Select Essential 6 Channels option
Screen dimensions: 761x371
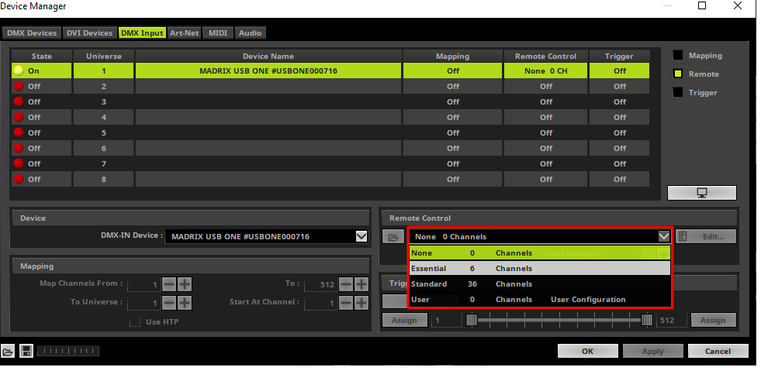click(x=540, y=268)
